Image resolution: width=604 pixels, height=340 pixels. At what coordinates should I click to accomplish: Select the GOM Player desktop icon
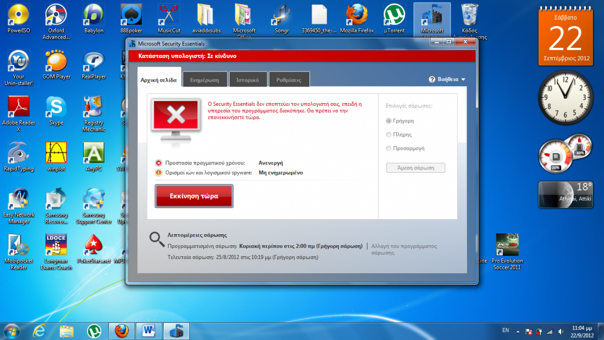click(x=56, y=65)
